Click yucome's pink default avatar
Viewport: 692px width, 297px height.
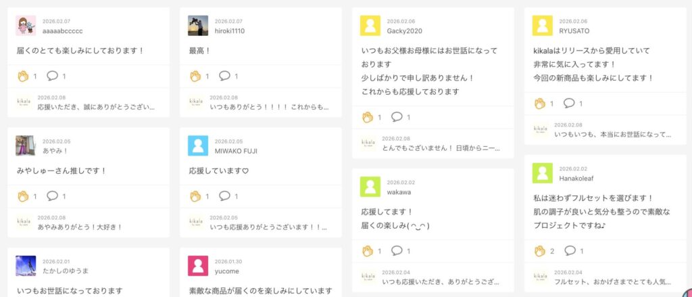pyautogui.click(x=198, y=266)
